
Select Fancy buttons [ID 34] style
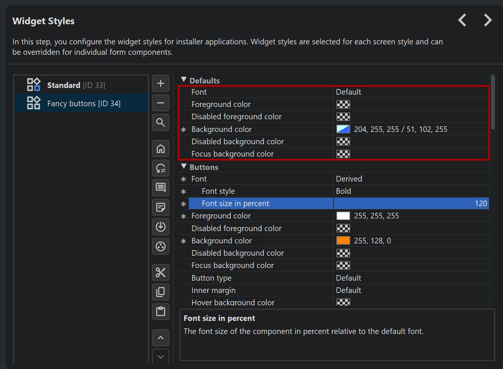click(83, 104)
